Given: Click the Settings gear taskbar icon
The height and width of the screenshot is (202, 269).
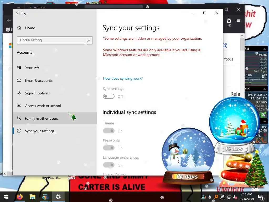Looking at the screenshot, I should (58, 197).
